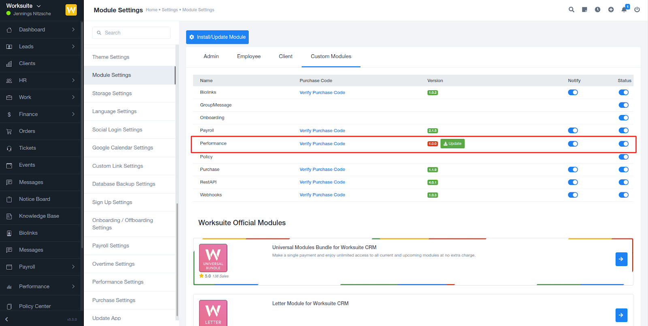This screenshot has width=648, height=326.
Task: Click the Performance chart icon in sidebar
Action: point(9,287)
